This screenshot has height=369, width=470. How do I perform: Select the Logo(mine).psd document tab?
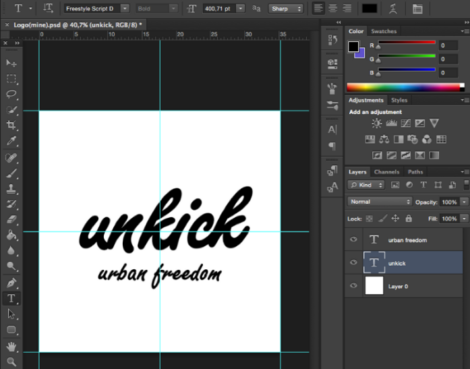coord(78,25)
